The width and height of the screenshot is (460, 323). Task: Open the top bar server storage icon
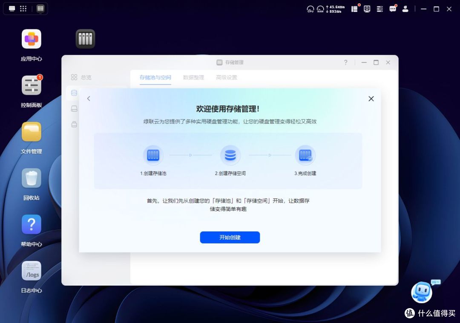click(x=379, y=9)
